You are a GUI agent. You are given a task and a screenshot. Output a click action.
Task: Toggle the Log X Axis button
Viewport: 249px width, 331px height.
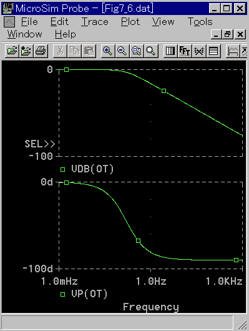coord(170,51)
